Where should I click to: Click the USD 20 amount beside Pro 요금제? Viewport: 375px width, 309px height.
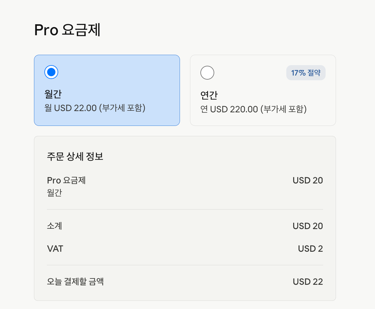pos(308,180)
